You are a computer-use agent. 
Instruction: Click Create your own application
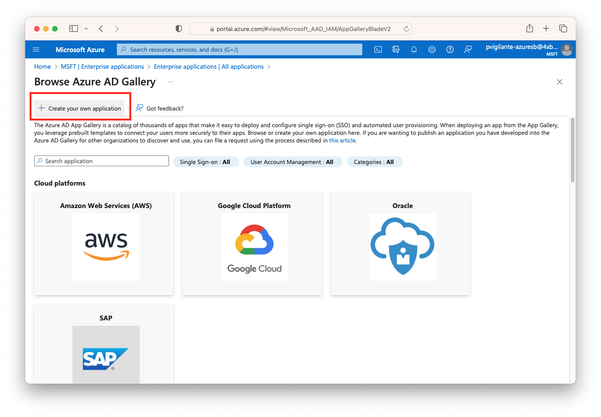(80, 108)
